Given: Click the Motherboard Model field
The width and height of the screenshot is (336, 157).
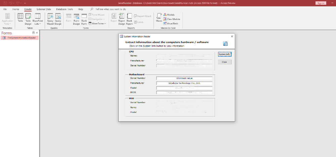Looking at the screenshot, I should click(184, 88).
